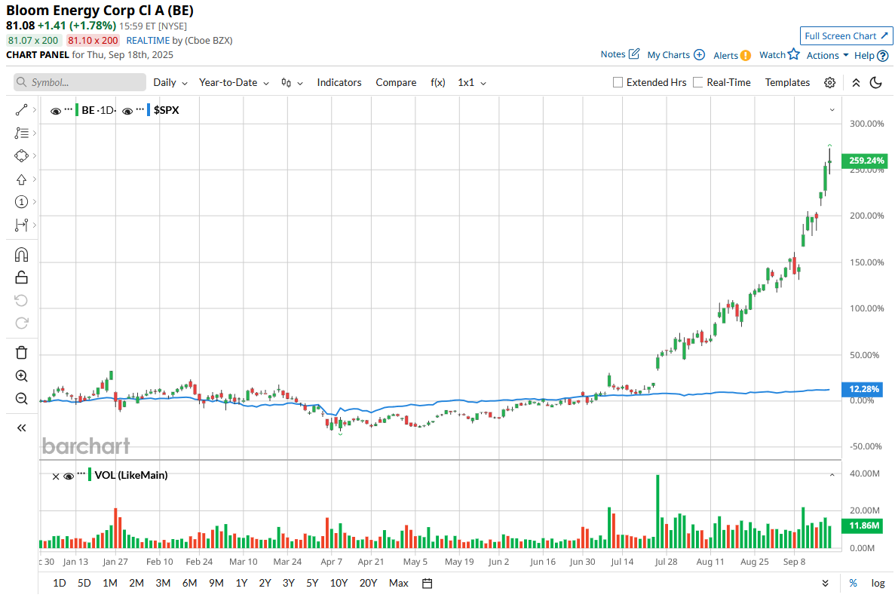Zoom in on the chart

click(x=21, y=375)
